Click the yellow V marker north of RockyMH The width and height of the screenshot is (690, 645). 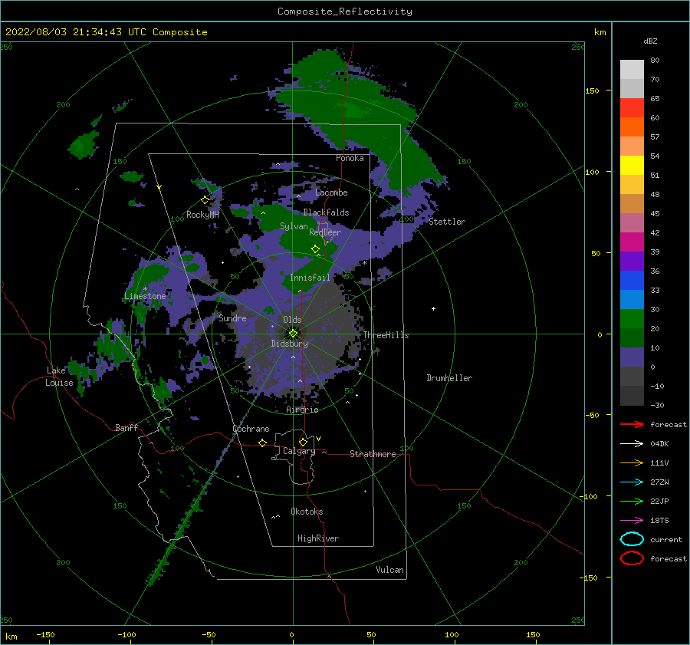click(159, 187)
